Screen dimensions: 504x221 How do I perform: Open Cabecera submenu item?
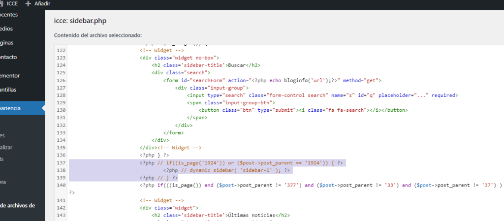[x=3, y=182]
